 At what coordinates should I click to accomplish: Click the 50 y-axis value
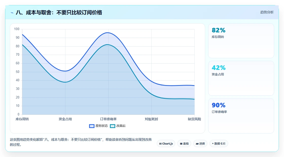click(x=17, y=72)
